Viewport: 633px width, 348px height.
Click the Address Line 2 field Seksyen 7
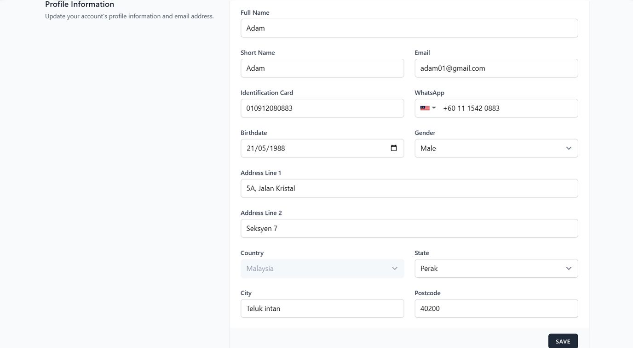pos(409,228)
